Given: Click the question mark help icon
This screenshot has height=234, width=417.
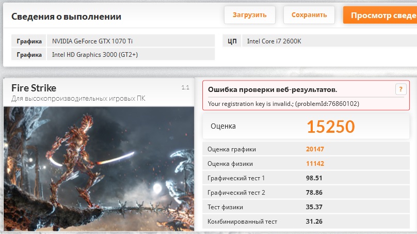Looking at the screenshot, I should [401, 89].
